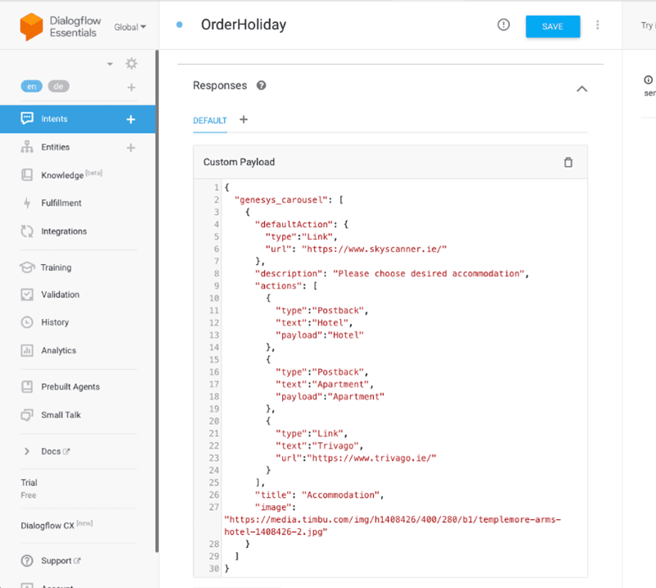Open agent settings via gear icon
This screenshot has width=656, height=588.
coord(131,63)
